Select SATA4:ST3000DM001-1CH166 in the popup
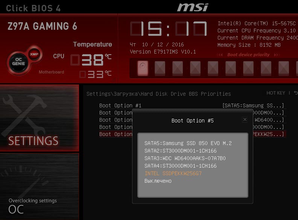The height and width of the screenshot is (220, 298). click(180, 166)
